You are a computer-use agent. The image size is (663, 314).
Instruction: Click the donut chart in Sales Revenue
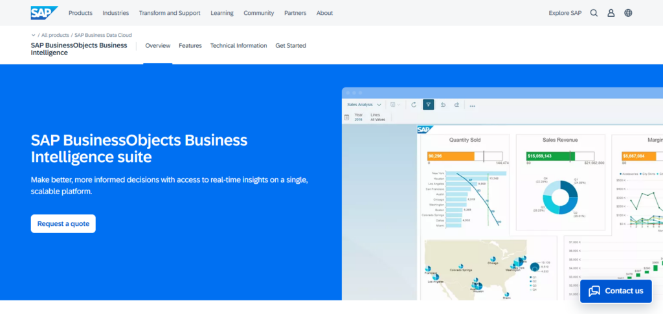(560, 197)
